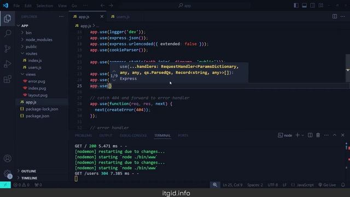Collapse the APP root folder
The height and width of the screenshot is (197, 350).
pos(19,26)
